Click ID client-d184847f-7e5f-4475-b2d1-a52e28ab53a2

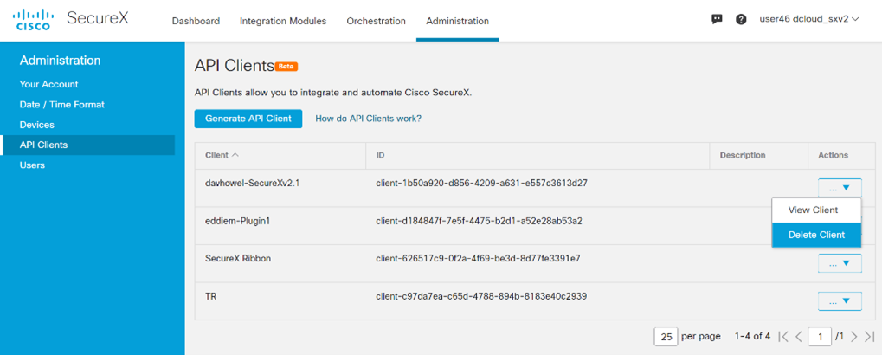point(479,221)
